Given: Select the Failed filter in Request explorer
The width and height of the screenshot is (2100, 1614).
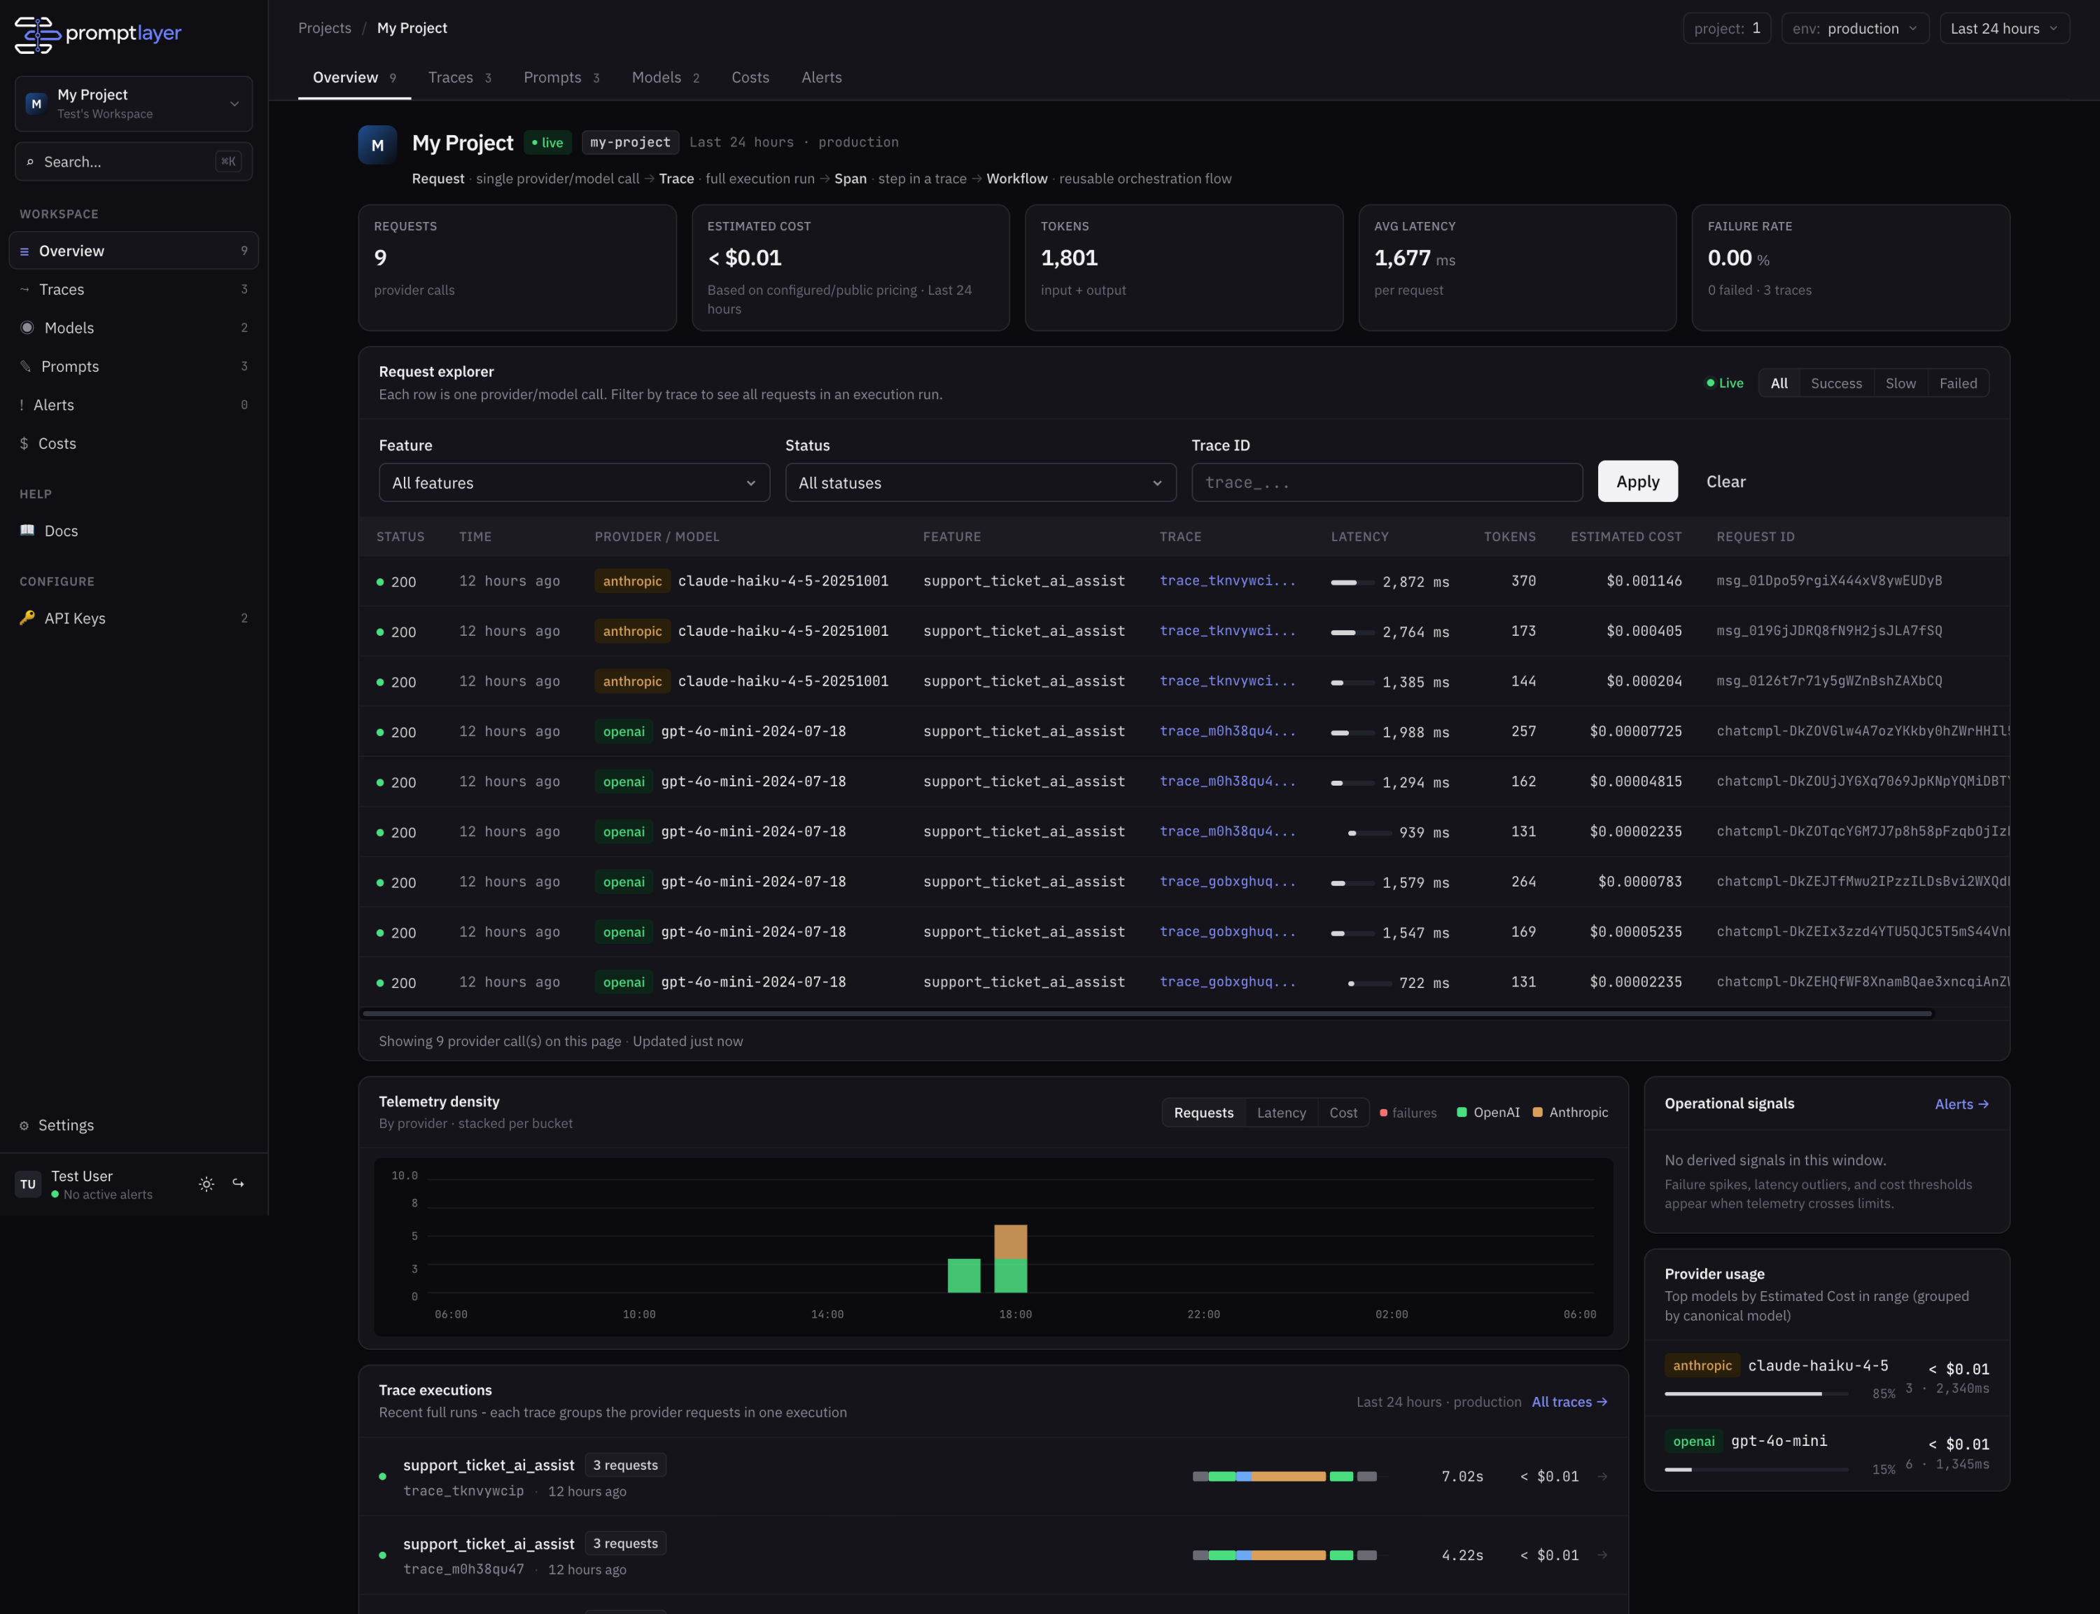Looking at the screenshot, I should (x=1958, y=383).
